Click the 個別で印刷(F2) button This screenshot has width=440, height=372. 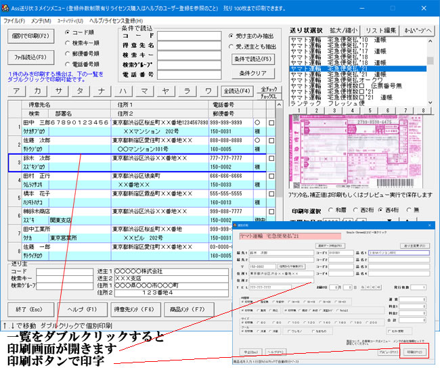(31, 36)
